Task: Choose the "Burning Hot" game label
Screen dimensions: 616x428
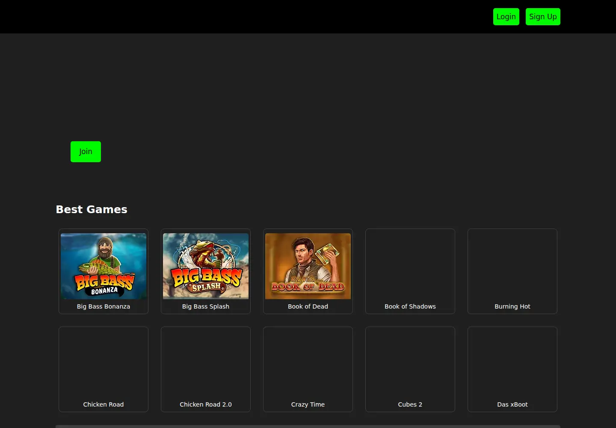Action: pyautogui.click(x=512, y=306)
